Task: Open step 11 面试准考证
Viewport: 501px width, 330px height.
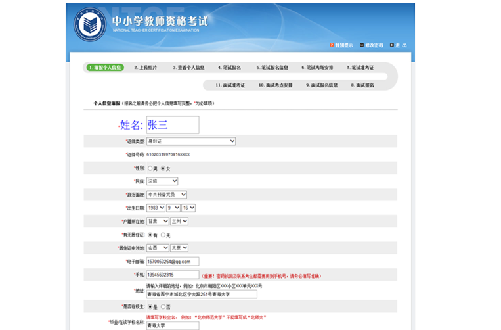Action: (x=229, y=85)
